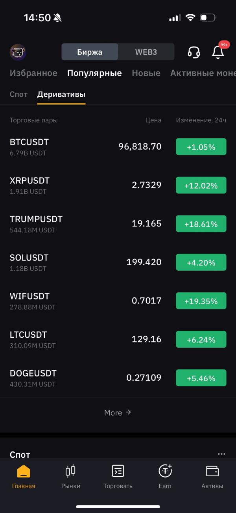236x513 pixels.
Task: Select the Новые tab
Action: pyautogui.click(x=146, y=73)
